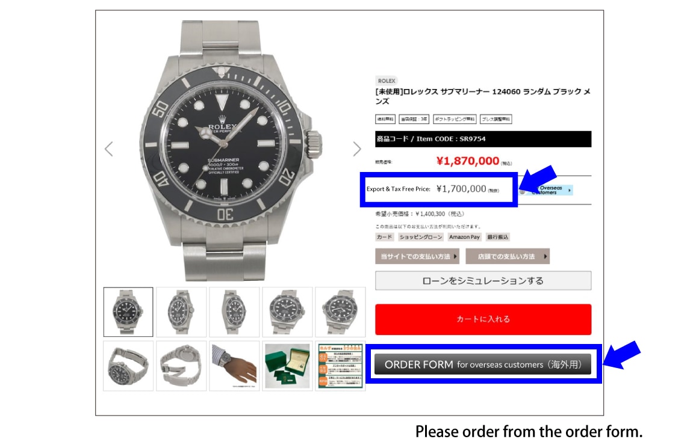Expand 店頭での支払い方法 in-store payment
This screenshot has width=696, height=439.
click(508, 256)
